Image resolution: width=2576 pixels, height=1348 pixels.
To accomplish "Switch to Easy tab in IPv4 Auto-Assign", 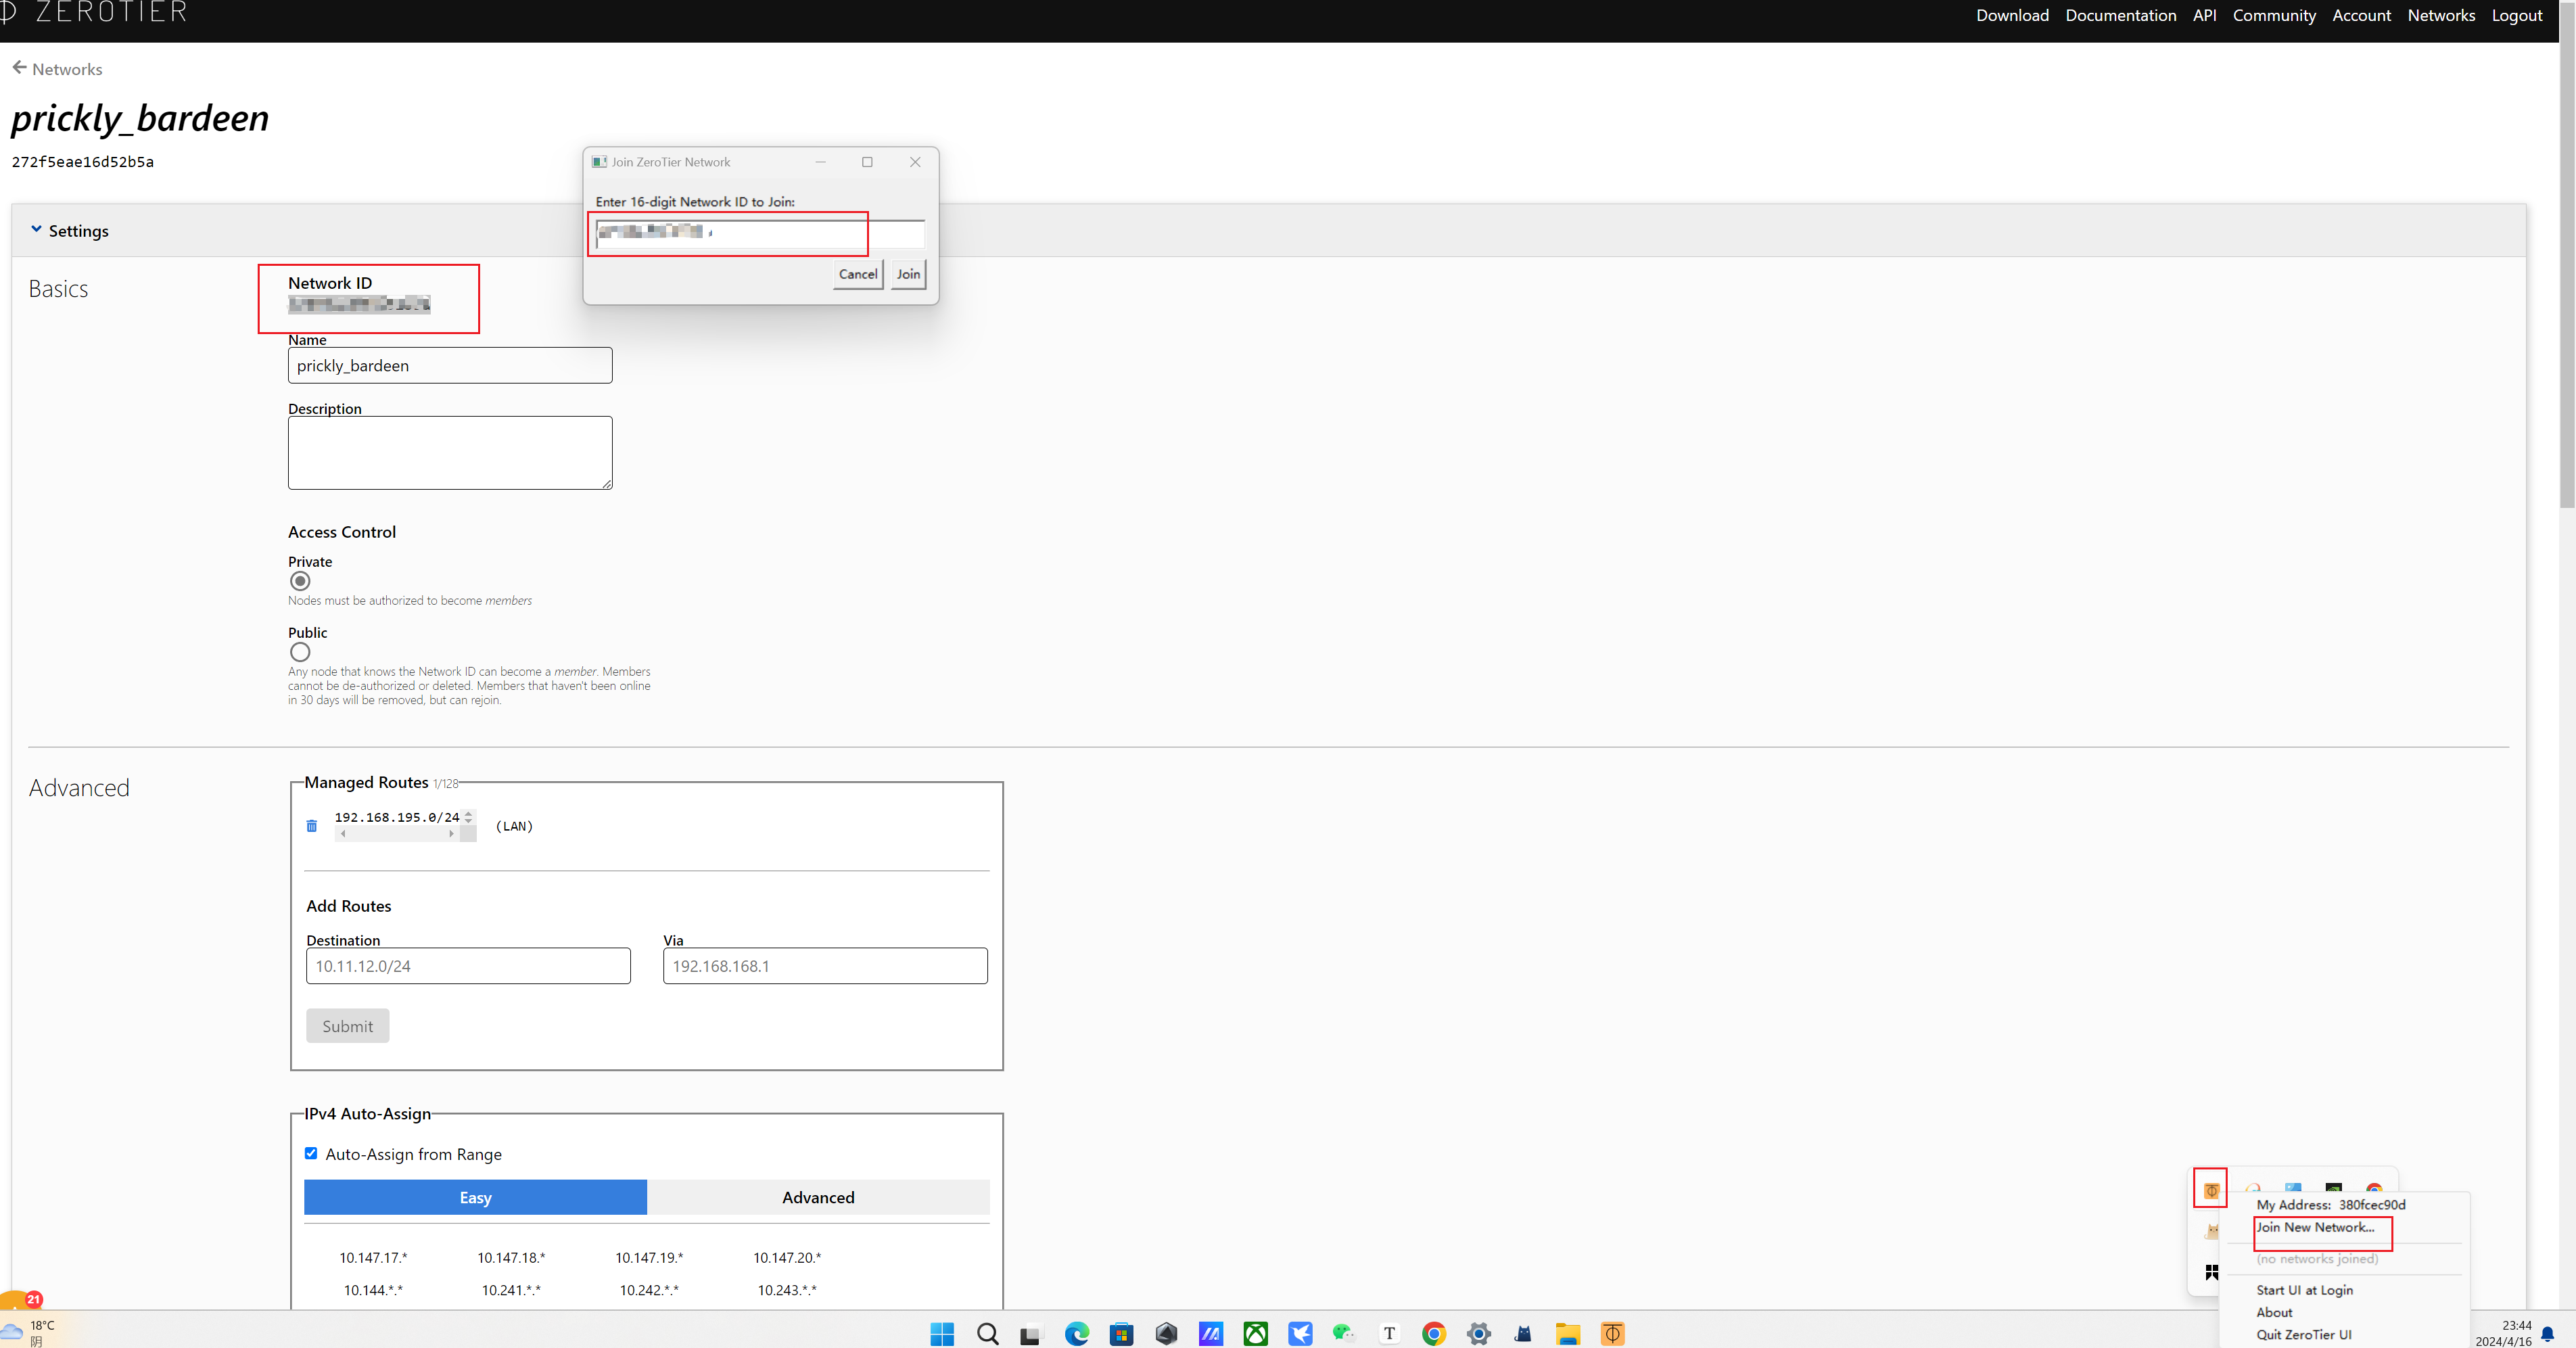I will coord(475,1197).
